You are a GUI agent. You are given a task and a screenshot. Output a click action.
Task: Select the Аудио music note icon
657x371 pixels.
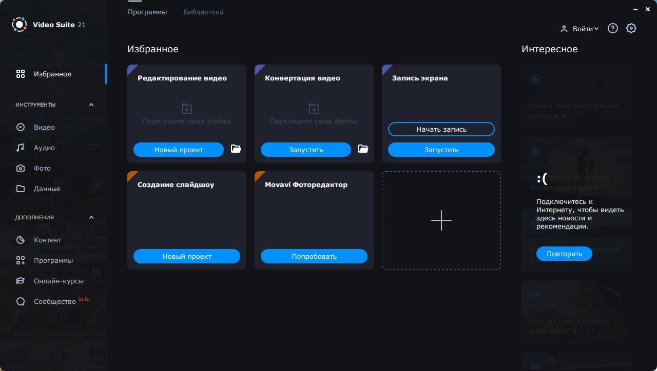point(21,148)
